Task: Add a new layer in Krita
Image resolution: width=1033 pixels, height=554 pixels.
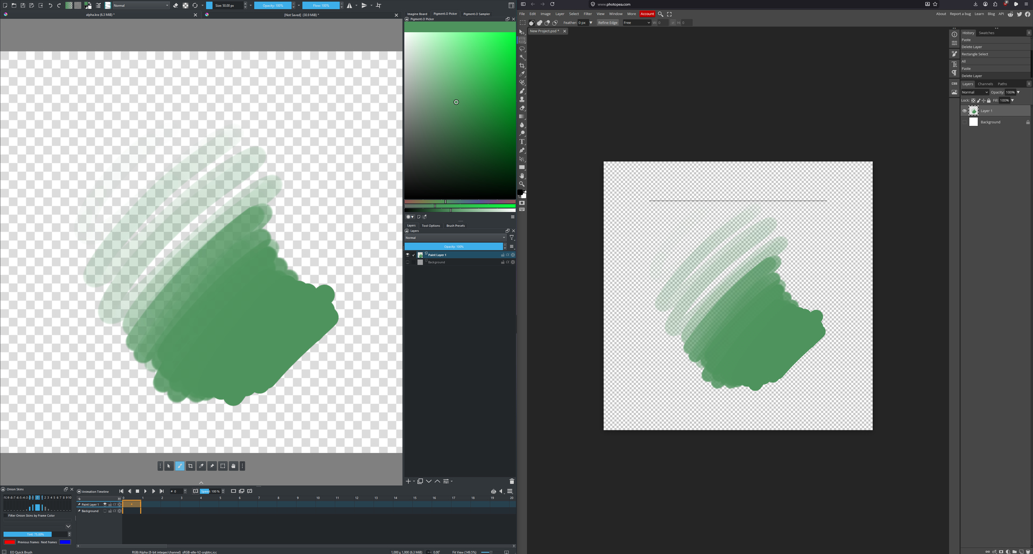Action: (408, 481)
